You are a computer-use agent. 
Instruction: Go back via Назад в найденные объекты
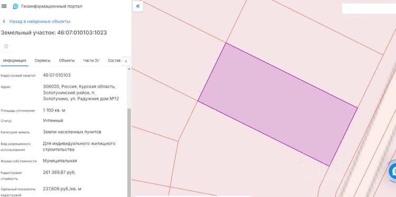[x=40, y=22]
